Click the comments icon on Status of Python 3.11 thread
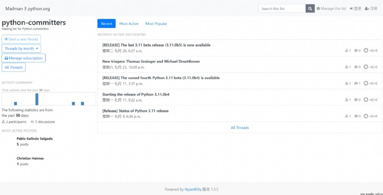Image resolution: width=383 pixels, height=195 pixels. 357,116
